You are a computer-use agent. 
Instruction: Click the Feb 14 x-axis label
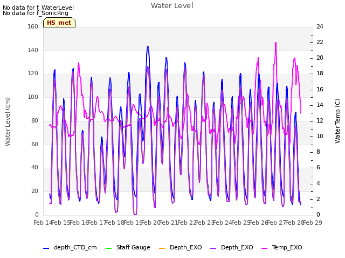click(x=43, y=223)
